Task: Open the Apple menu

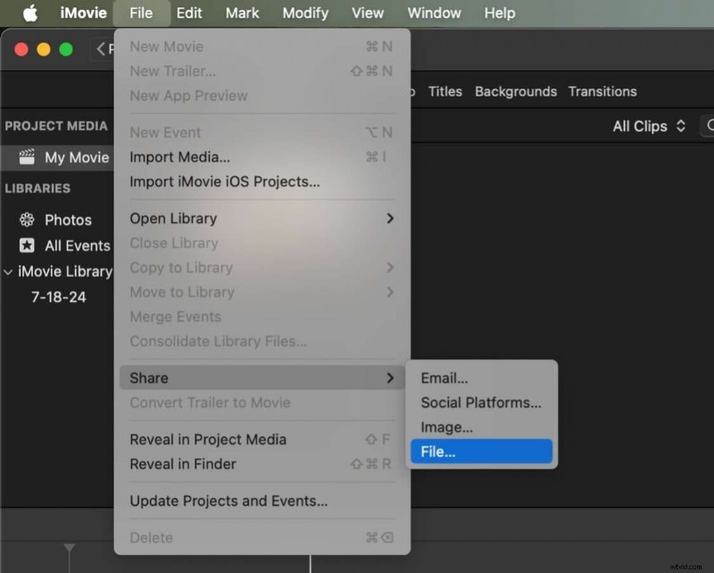Action: (x=27, y=13)
